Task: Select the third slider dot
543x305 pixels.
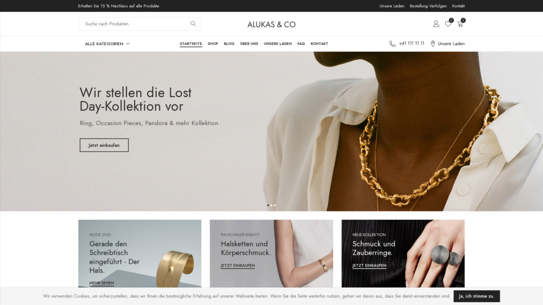Action: click(x=275, y=205)
